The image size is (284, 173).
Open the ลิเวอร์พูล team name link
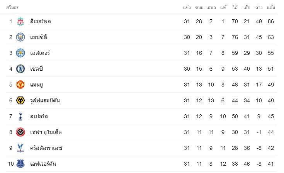(x=41, y=21)
